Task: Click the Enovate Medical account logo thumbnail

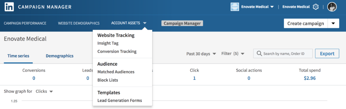Action: click(x=235, y=7)
